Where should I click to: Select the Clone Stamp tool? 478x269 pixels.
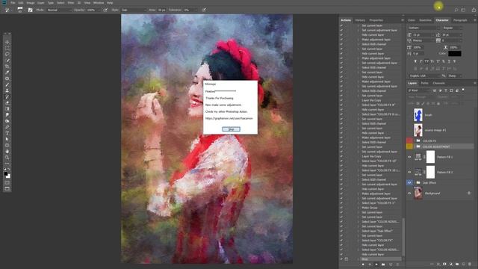pyautogui.click(x=7, y=91)
